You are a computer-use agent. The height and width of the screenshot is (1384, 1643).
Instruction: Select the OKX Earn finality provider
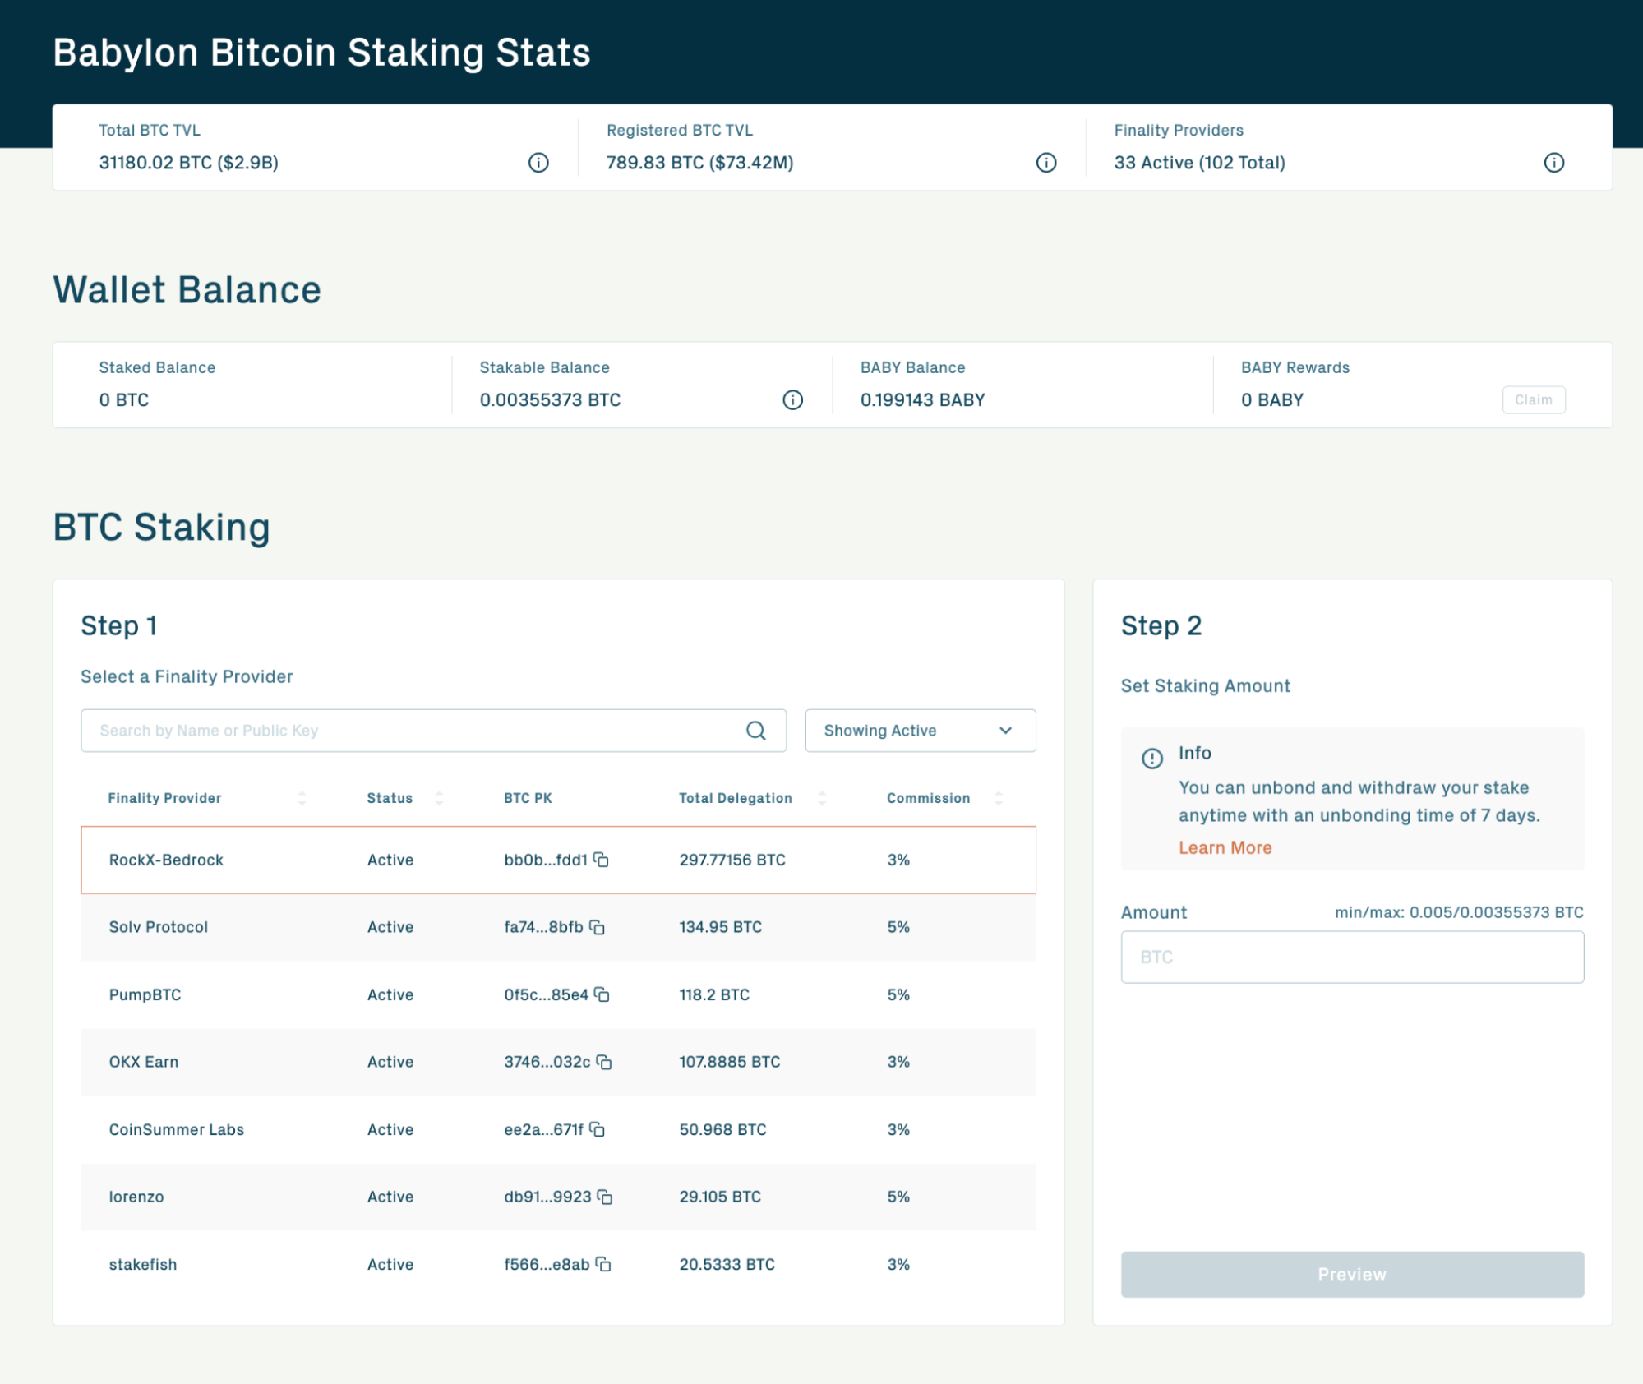click(558, 1062)
